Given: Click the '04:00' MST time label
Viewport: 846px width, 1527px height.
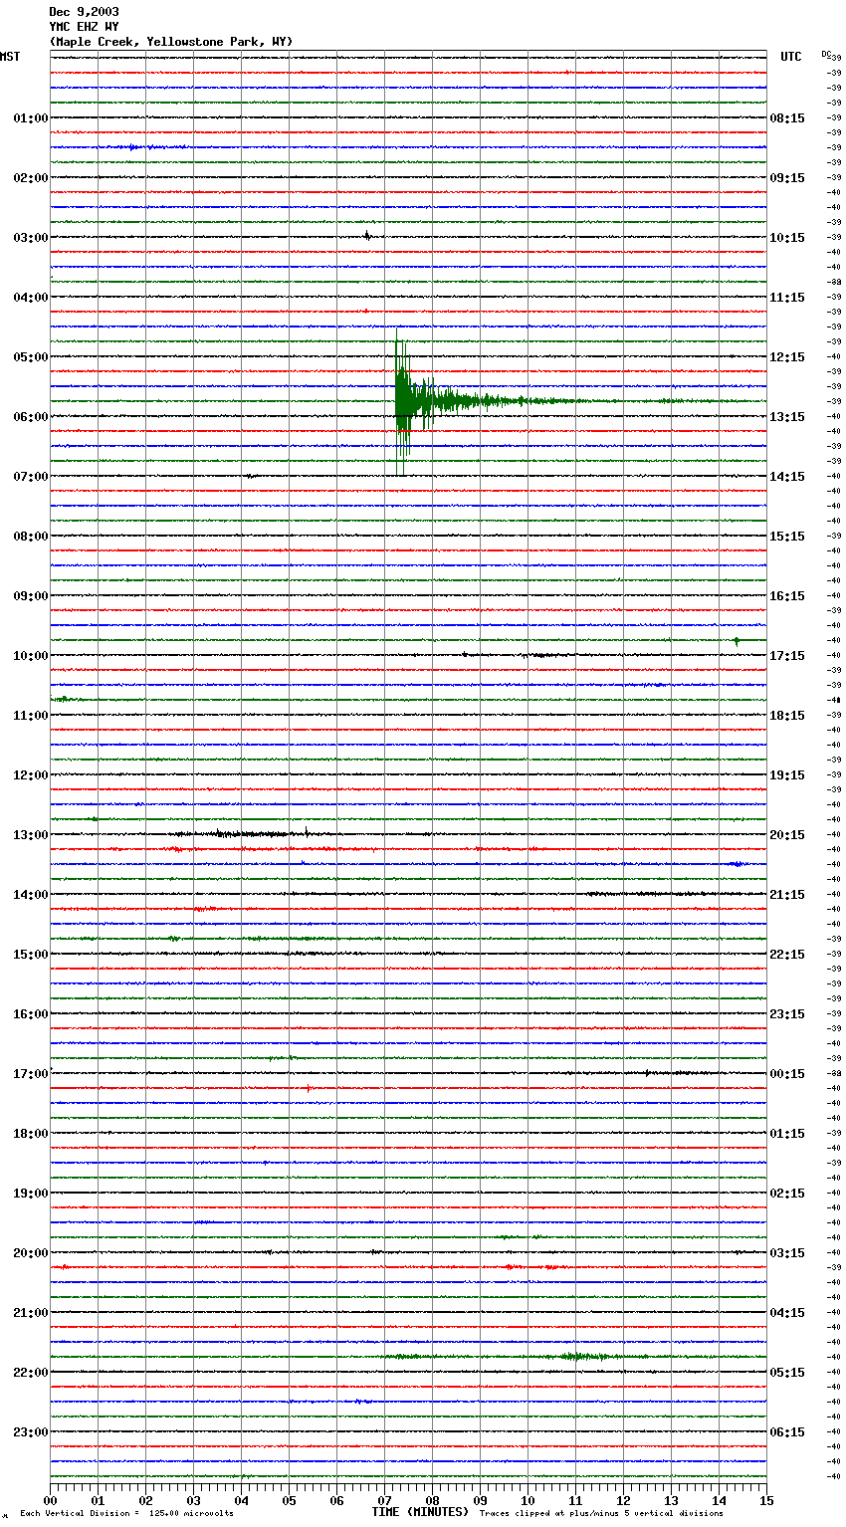Looking at the screenshot, I should click(x=31, y=298).
